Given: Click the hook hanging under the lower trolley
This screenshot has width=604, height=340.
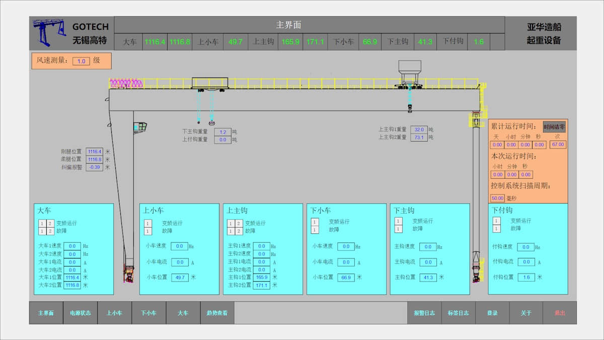Looking at the screenshot, I should click(x=410, y=107).
